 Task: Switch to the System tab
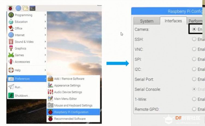coord(147,21)
